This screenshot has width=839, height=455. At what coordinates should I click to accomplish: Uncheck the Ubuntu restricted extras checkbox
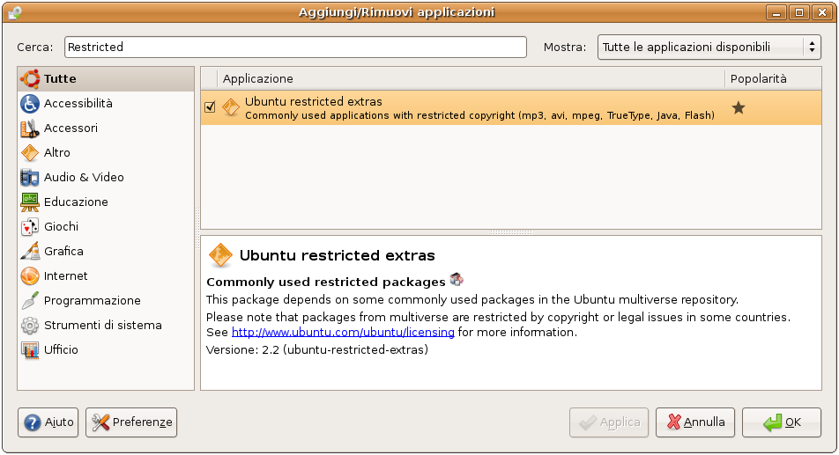210,107
